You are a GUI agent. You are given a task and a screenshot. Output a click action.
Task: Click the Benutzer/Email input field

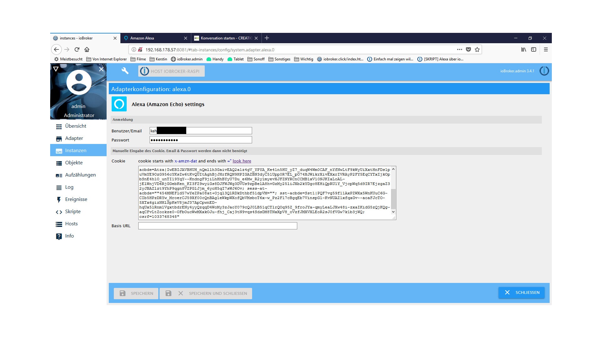click(201, 131)
